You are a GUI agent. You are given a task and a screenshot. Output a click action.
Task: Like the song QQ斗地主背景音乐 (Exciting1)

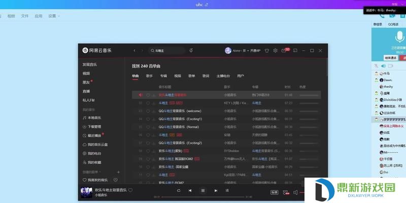148,119
